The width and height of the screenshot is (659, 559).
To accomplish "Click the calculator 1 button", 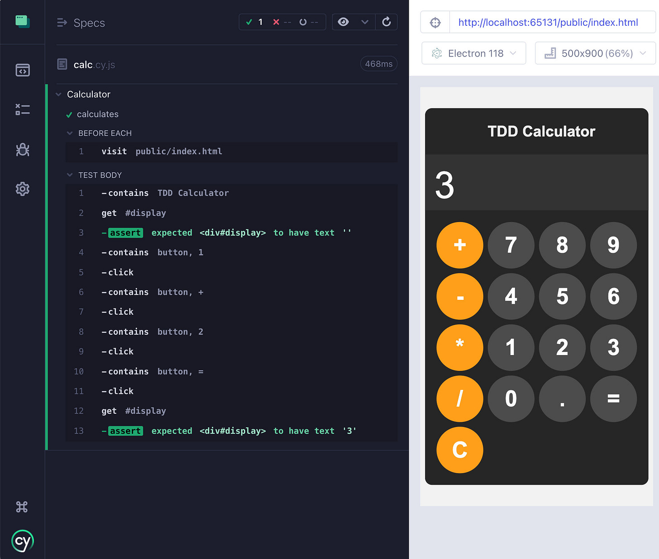I will [511, 347].
